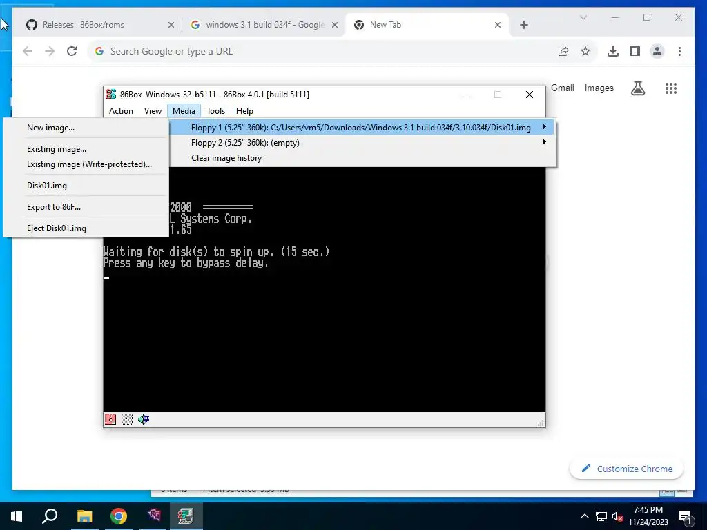
Task: Open the Google Images link
Action: pyautogui.click(x=599, y=88)
